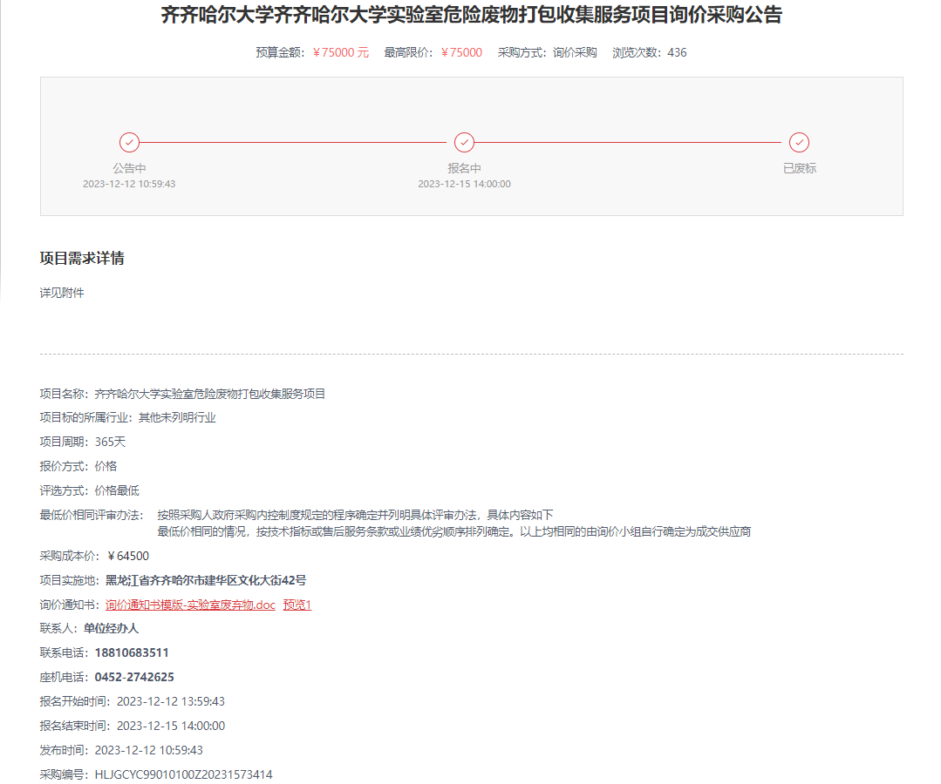Click the 公告中 timestamp 2023-12-12 10:59:43
Screen dimensions: 941x784
[129, 184]
